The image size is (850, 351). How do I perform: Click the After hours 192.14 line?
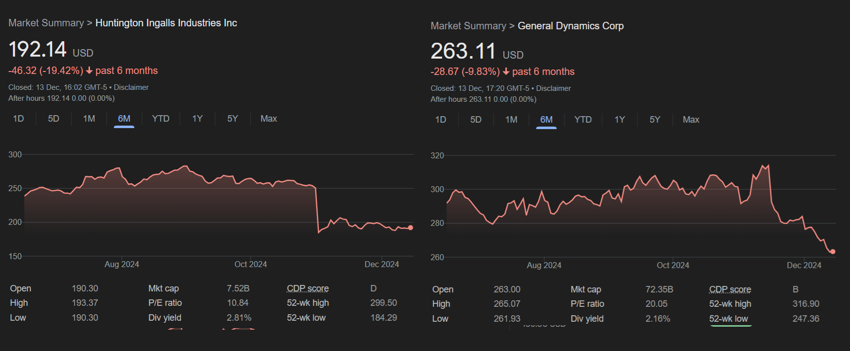click(62, 98)
